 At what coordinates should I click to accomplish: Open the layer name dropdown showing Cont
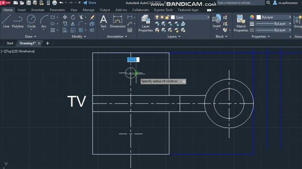[x=182, y=17]
